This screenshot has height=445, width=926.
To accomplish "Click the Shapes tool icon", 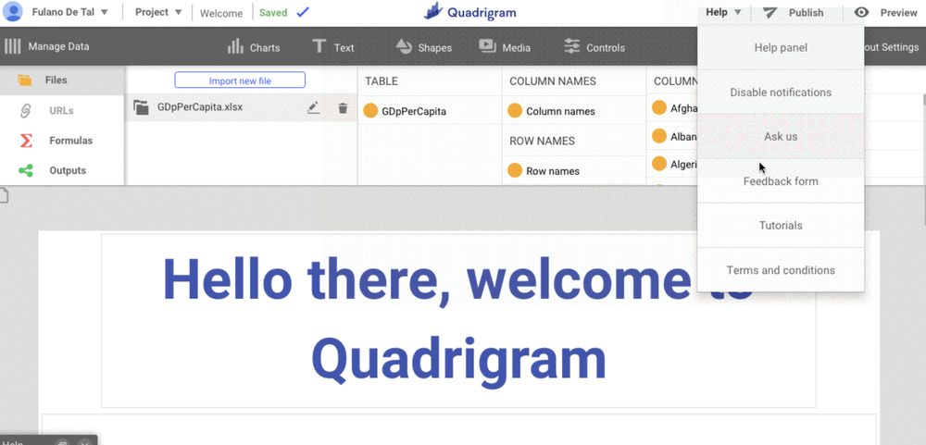I will (404, 46).
